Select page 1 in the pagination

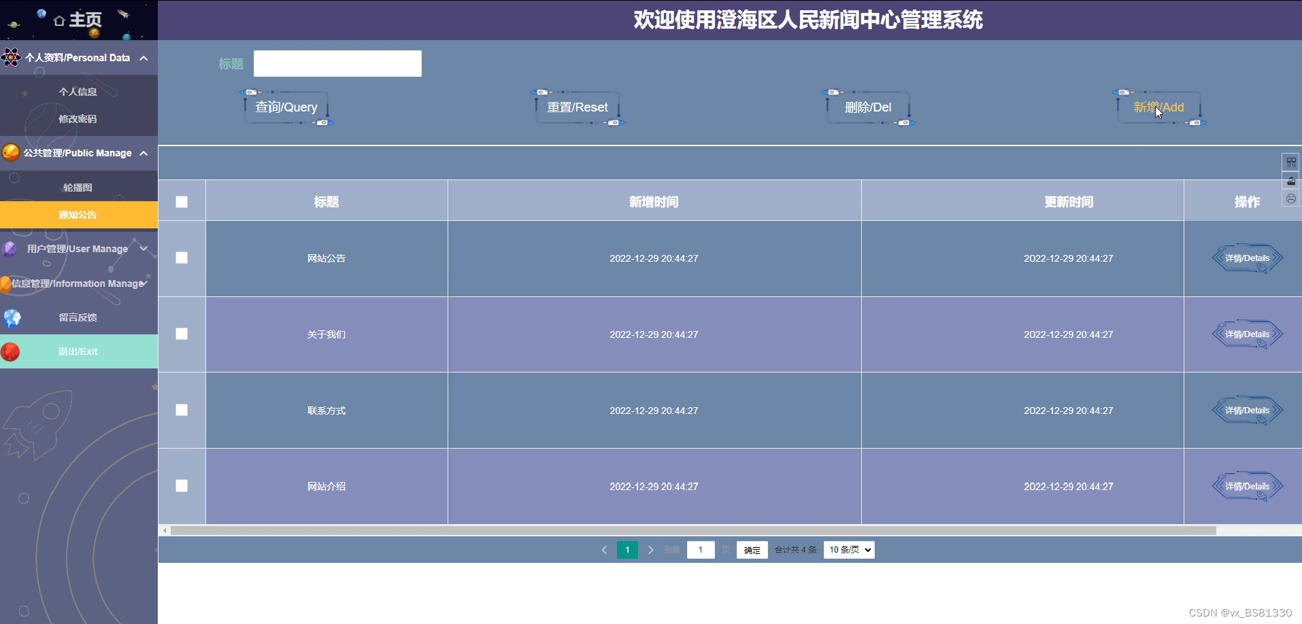627,550
